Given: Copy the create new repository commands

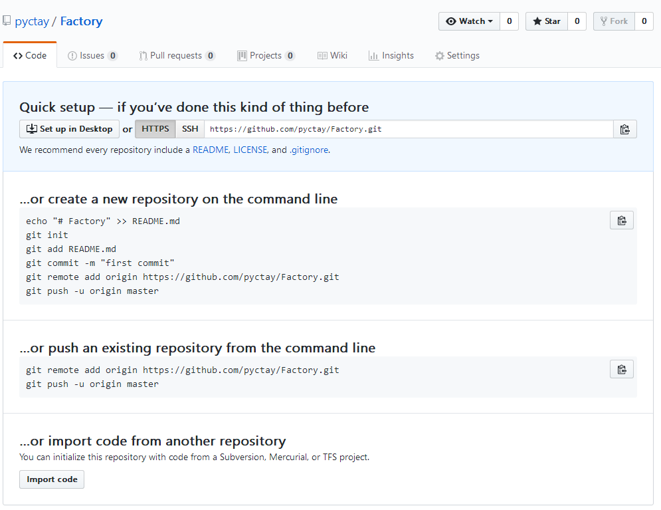Looking at the screenshot, I should (622, 220).
